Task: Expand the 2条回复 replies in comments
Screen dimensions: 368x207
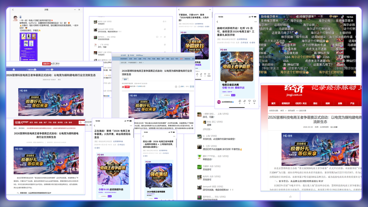Action: coord(208,129)
